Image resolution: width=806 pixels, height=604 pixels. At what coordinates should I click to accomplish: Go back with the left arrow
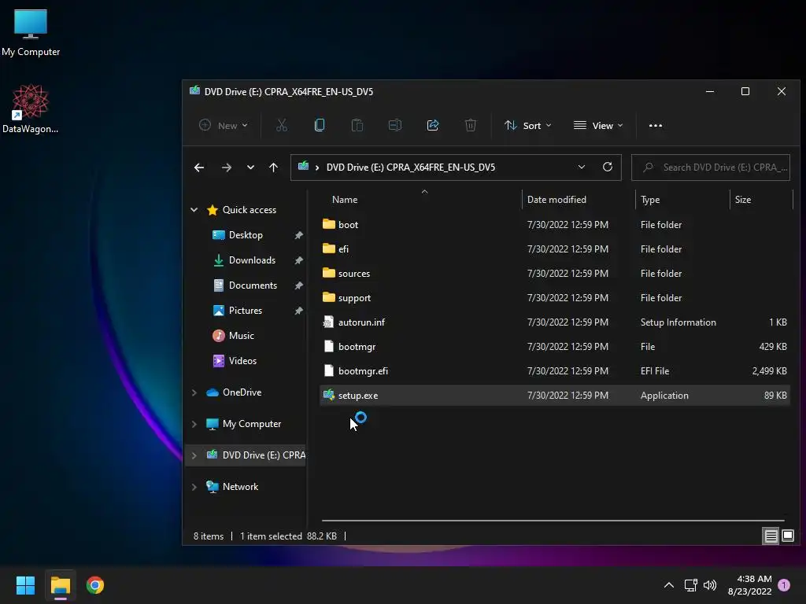click(199, 168)
